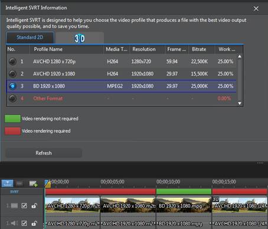
Task: Select AVCHD 1920 x 1080 profile radio button
Action: coord(12,74)
